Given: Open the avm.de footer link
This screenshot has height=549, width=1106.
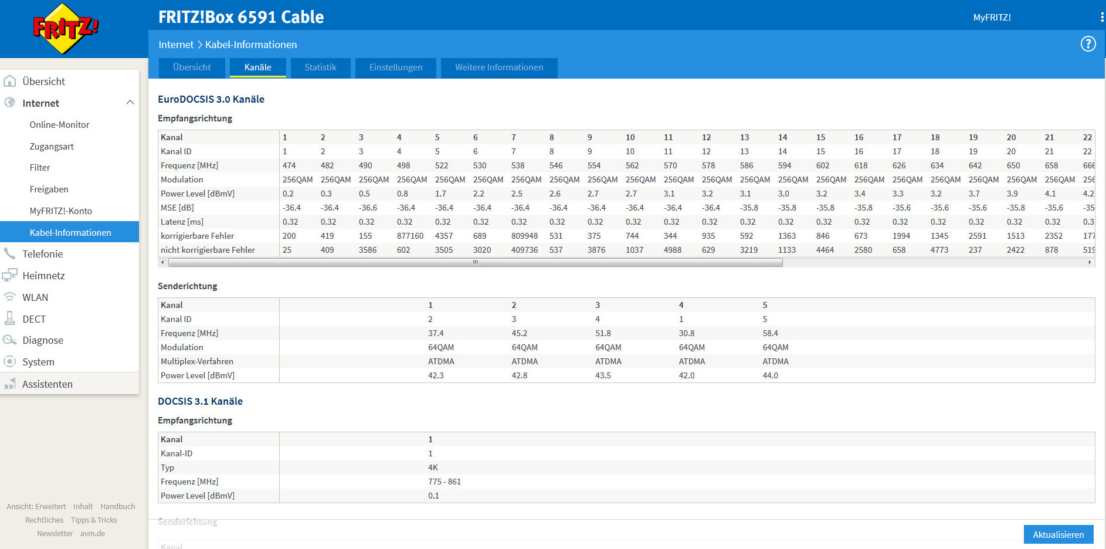Looking at the screenshot, I should [x=93, y=533].
